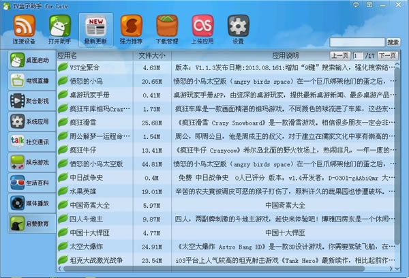
Task: Click the leaf icon beside 中日战争史
Action: [63, 177]
